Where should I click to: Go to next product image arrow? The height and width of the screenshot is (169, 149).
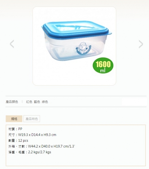[x=141, y=44]
